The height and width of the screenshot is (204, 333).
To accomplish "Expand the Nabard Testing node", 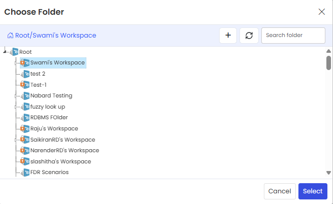I will [16, 96].
